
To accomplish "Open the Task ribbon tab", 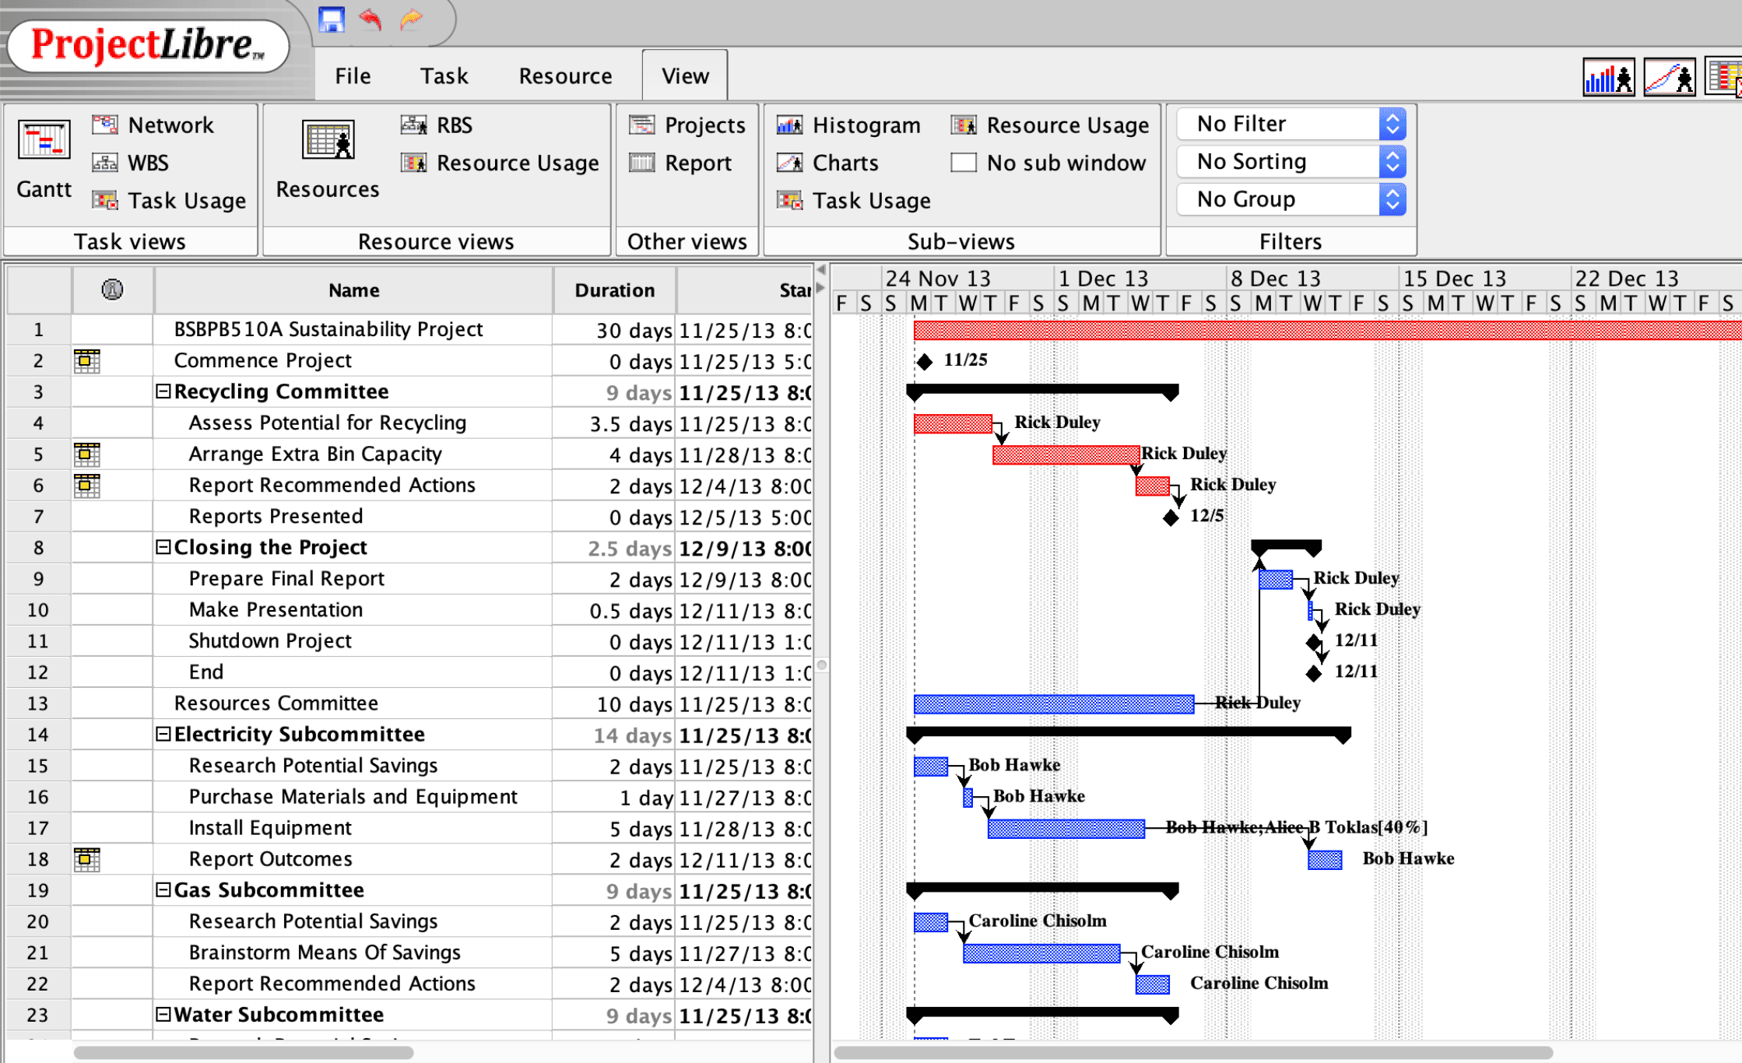I will pyautogui.click(x=444, y=76).
